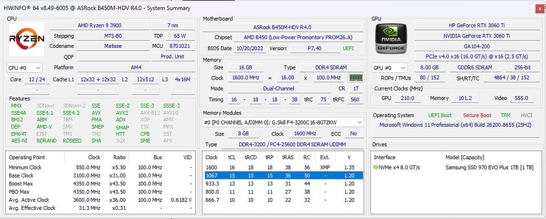Click the AVX2 feature label
This screenshot has width=546, height=219.
tap(122, 113)
